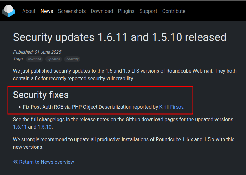Screen dimensions: 246x175
Task: Click the Post-Auth RCE fix bullet text
Action: (91, 107)
